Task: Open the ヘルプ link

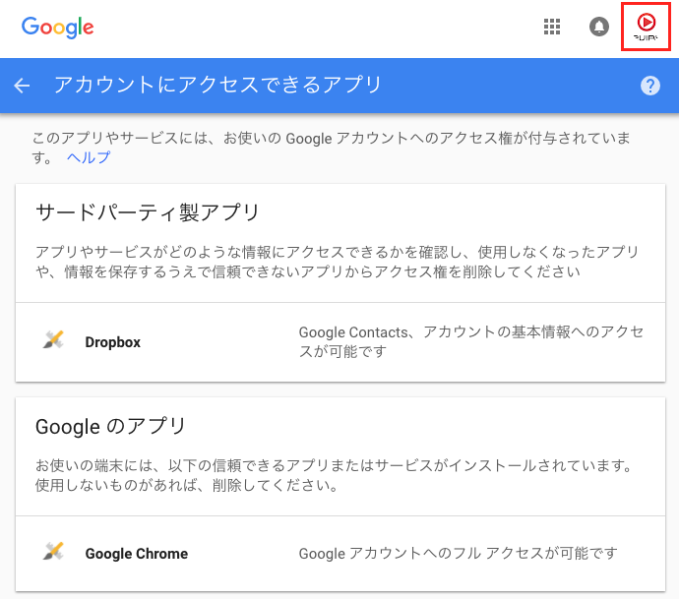Action: pyautogui.click(x=89, y=157)
